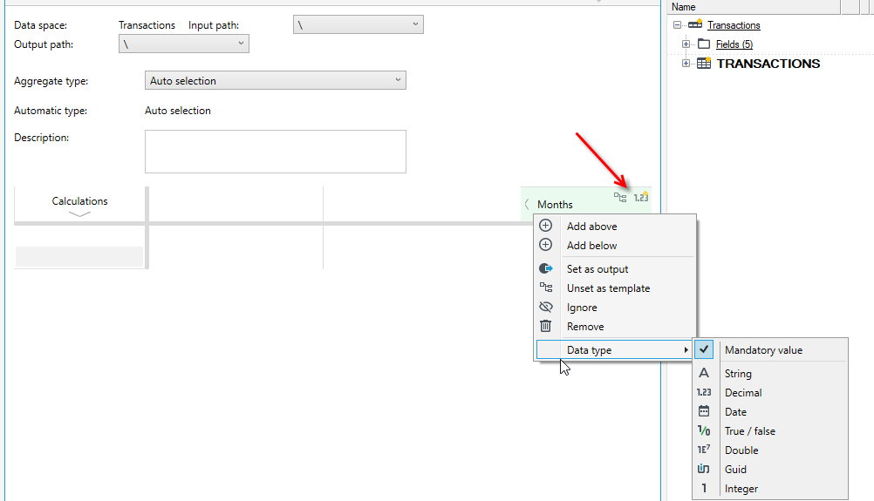The height and width of the screenshot is (501, 874).
Task: Open the Output path dropdown
Action: tap(184, 44)
